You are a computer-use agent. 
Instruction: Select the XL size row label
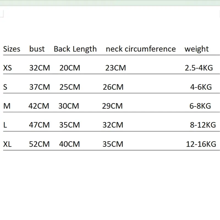(x=7, y=144)
